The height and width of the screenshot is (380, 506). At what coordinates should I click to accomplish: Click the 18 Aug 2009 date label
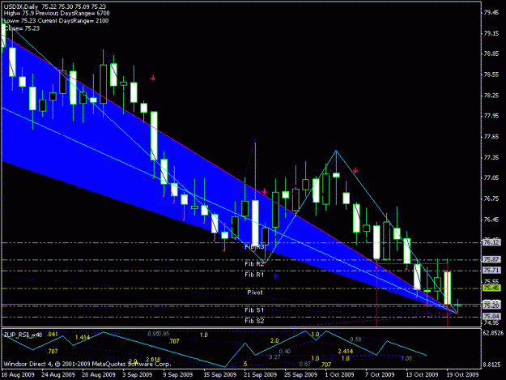[18, 374]
